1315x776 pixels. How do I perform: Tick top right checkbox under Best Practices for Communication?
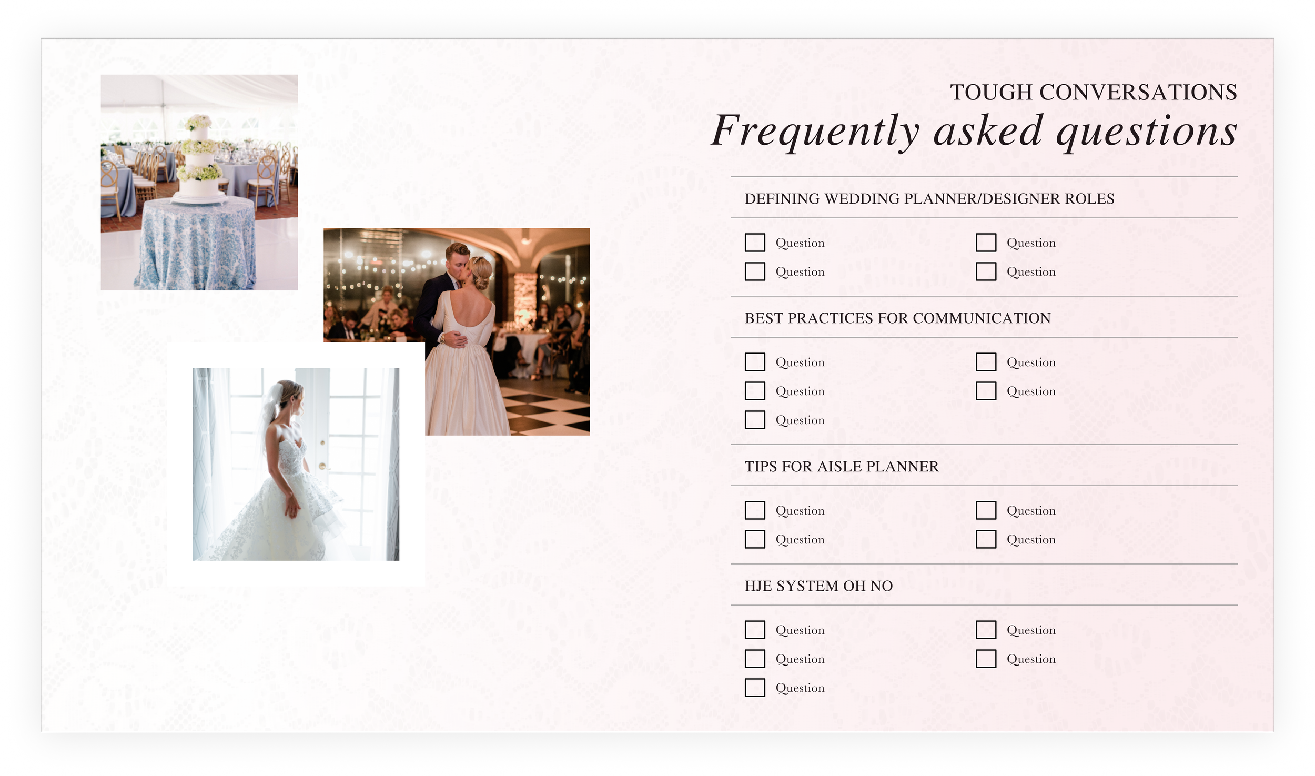pyautogui.click(x=986, y=362)
